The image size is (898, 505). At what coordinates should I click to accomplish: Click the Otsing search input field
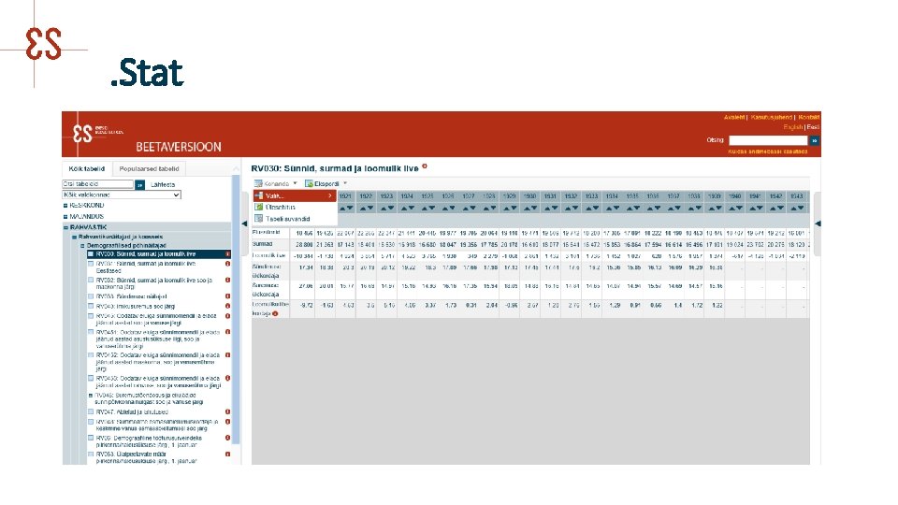point(767,140)
